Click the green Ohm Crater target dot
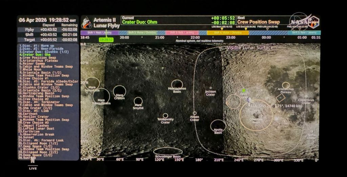 (244, 91)
